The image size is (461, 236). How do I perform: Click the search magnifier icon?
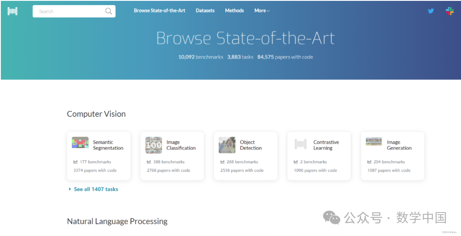tap(108, 11)
